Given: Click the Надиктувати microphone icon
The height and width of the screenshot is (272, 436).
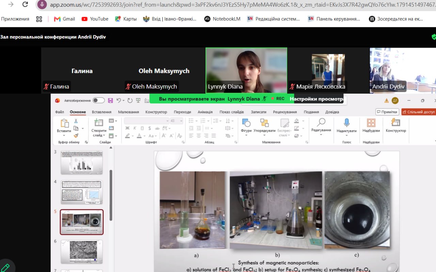Looking at the screenshot, I should pos(346,123).
